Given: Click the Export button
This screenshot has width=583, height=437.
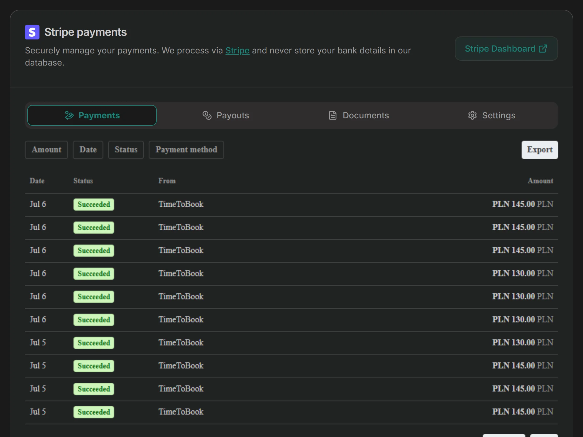Looking at the screenshot, I should (x=540, y=150).
